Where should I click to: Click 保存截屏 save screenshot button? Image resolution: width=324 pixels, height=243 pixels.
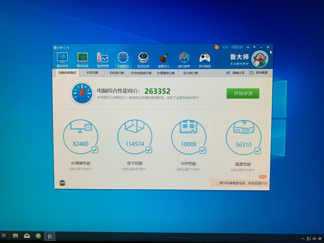[x=259, y=73]
